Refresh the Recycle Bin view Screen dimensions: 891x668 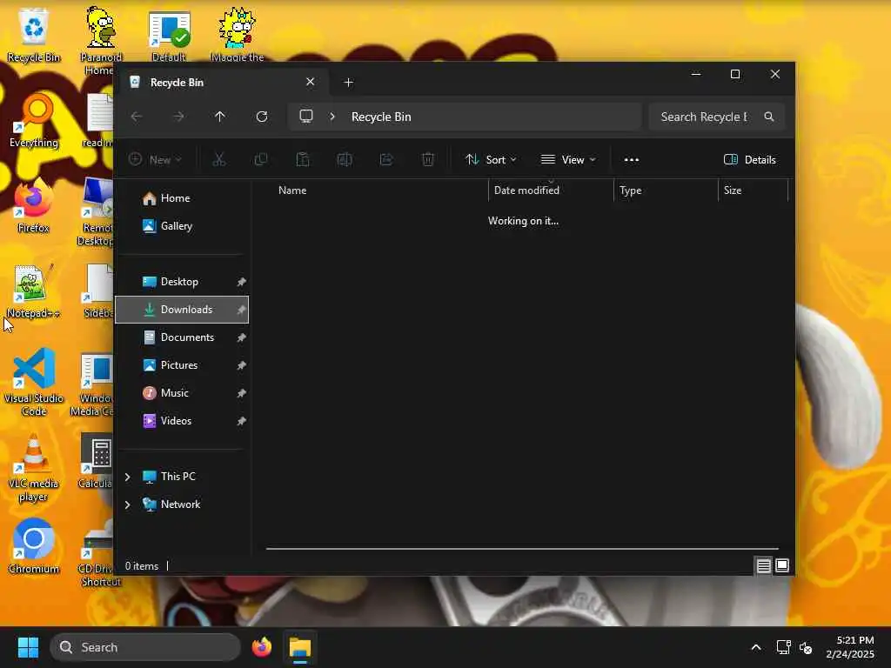point(262,117)
